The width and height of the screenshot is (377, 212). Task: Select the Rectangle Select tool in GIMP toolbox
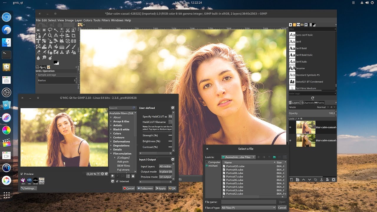click(x=38, y=30)
